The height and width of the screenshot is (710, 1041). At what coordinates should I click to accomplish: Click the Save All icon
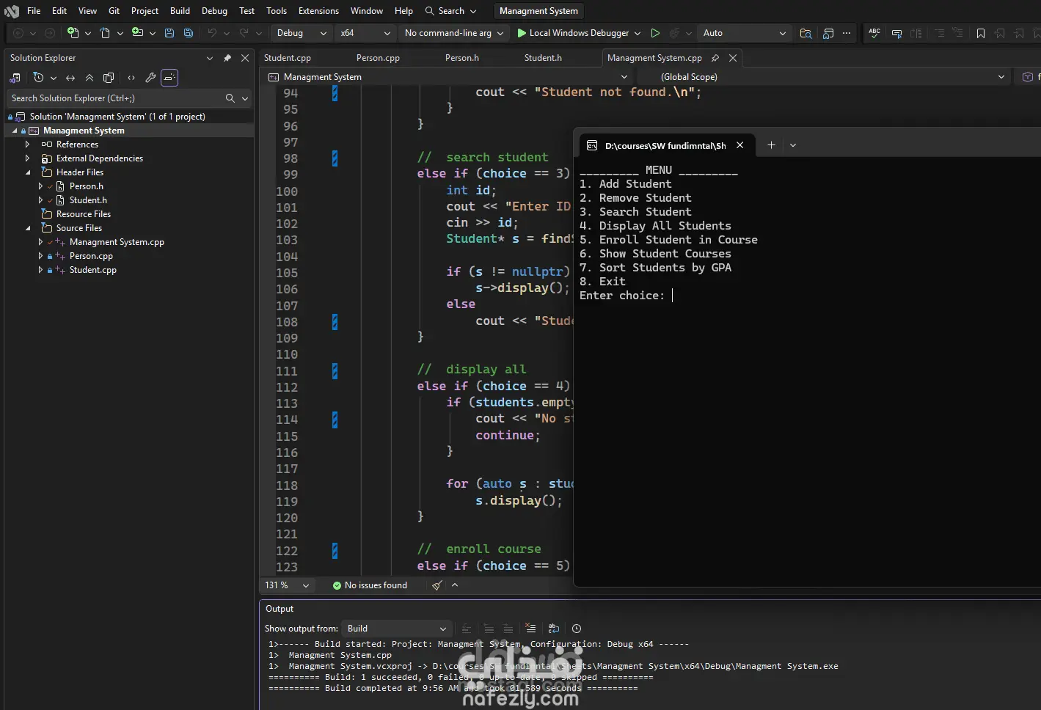189,33
